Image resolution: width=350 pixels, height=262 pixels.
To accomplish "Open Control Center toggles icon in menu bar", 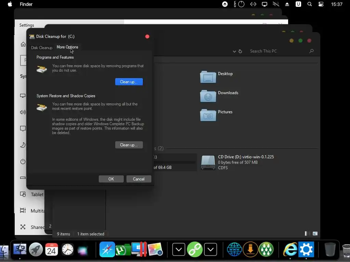I will pos(321,4).
